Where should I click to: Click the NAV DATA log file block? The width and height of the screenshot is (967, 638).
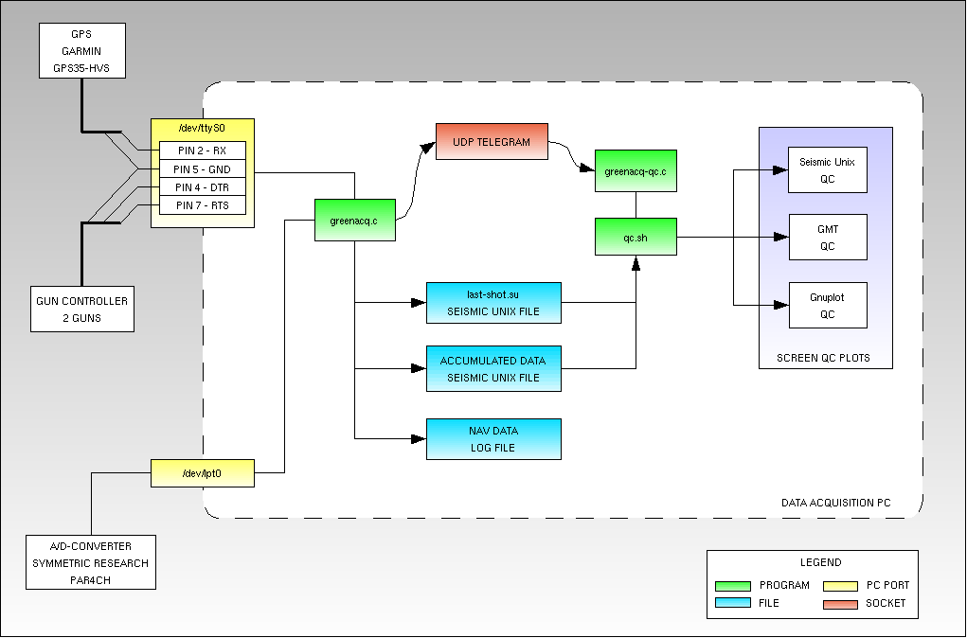click(493, 439)
